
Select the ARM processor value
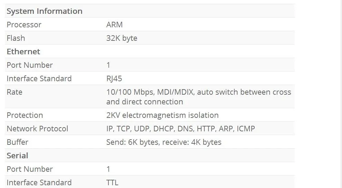coord(114,25)
